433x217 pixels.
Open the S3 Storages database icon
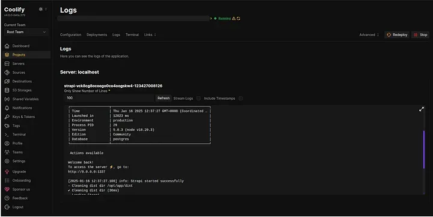tap(7, 90)
